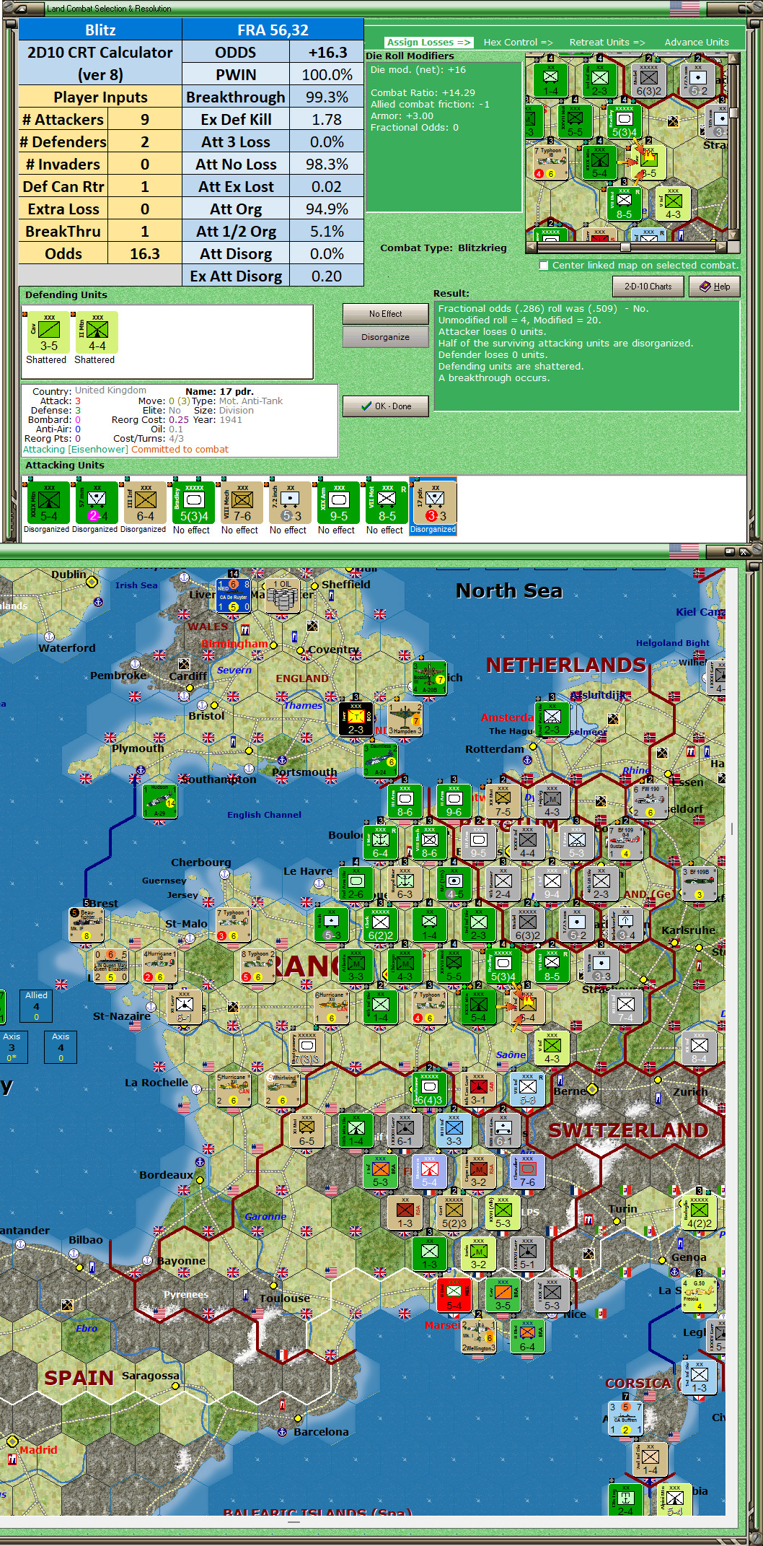The height and width of the screenshot is (1546, 763).
Task: Select the VIII Mech 7-6 attacking unit
Action: tap(240, 502)
